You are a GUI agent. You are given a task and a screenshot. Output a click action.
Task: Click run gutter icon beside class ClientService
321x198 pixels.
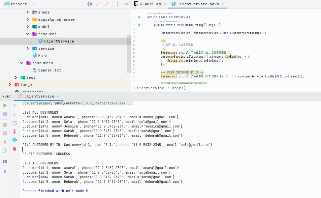coord(140,17)
